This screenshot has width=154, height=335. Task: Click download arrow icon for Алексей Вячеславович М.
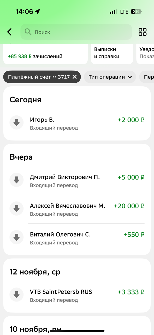pos(16,209)
